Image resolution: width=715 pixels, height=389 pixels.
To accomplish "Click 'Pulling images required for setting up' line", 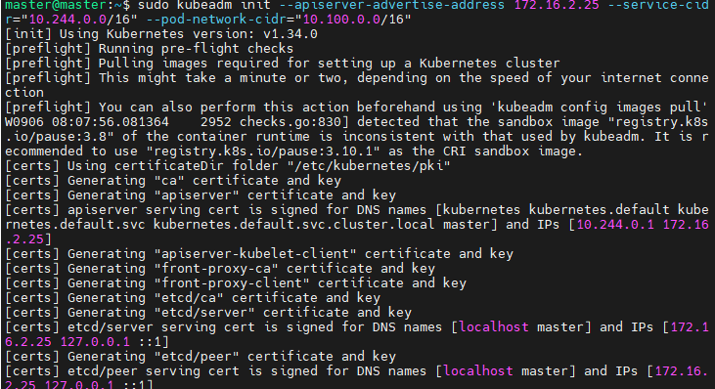I will (330, 64).
